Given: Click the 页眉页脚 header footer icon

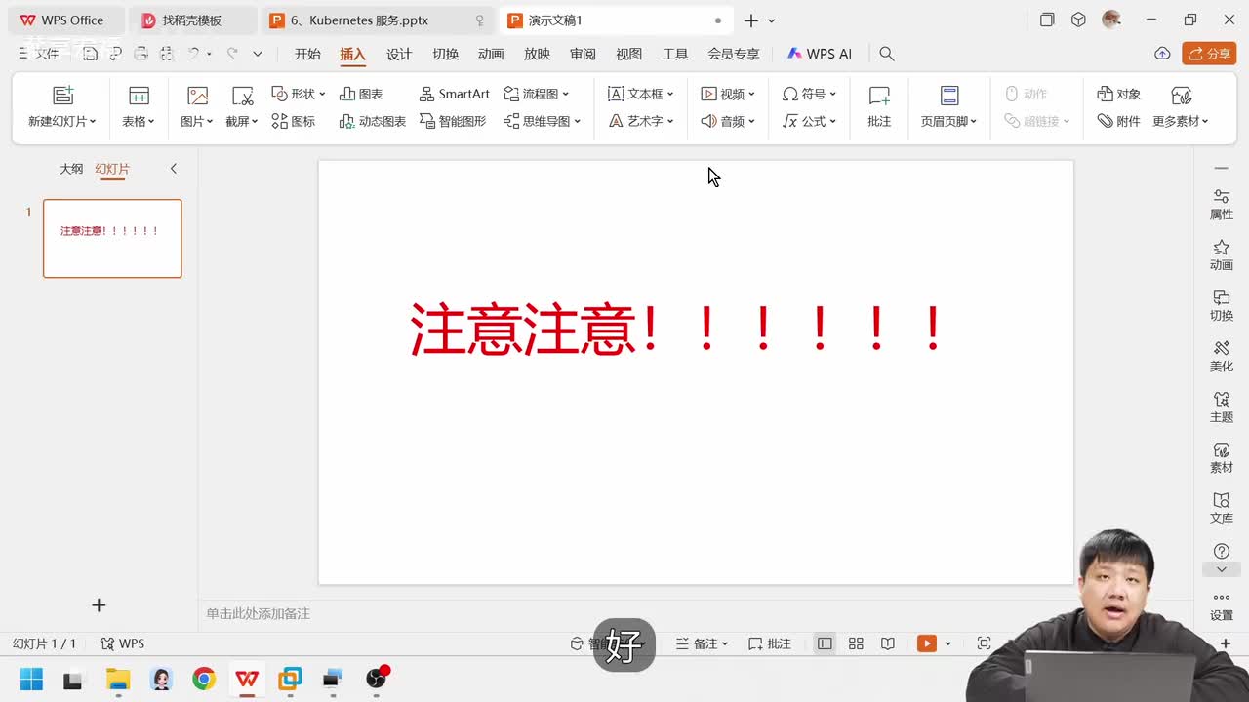Looking at the screenshot, I should [948, 95].
